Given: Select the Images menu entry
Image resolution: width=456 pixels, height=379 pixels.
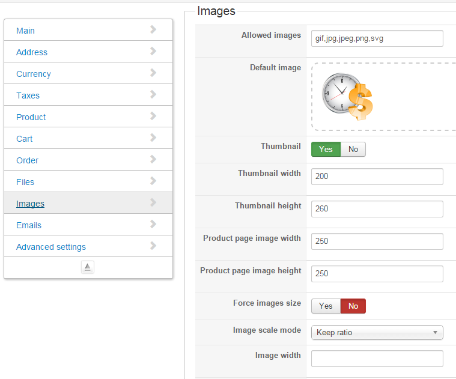Looking at the screenshot, I should [31, 204].
